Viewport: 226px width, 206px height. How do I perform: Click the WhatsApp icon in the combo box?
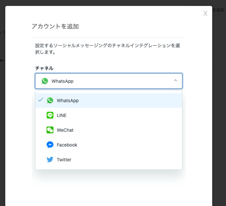(45, 81)
